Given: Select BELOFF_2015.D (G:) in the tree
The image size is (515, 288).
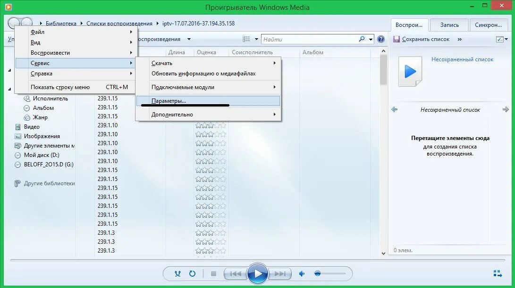Looking at the screenshot, I should pos(49,165).
